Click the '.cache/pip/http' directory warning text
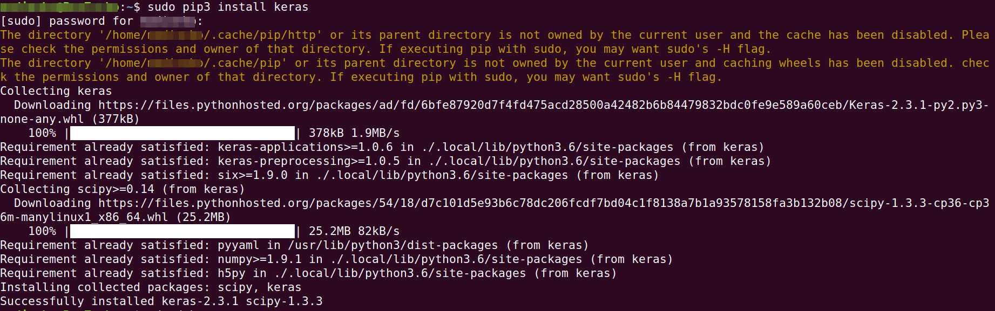 (x=495, y=42)
